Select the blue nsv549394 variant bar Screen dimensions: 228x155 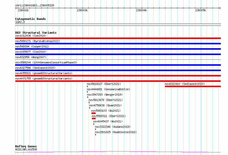click(x=118, y=49)
